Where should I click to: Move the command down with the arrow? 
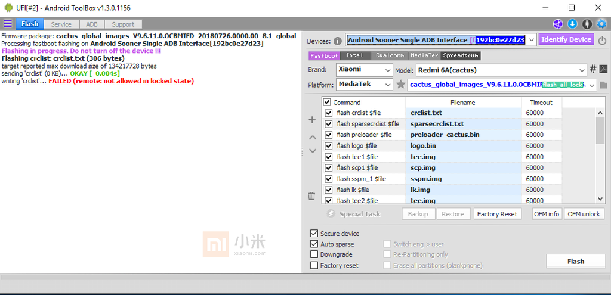tap(313, 151)
